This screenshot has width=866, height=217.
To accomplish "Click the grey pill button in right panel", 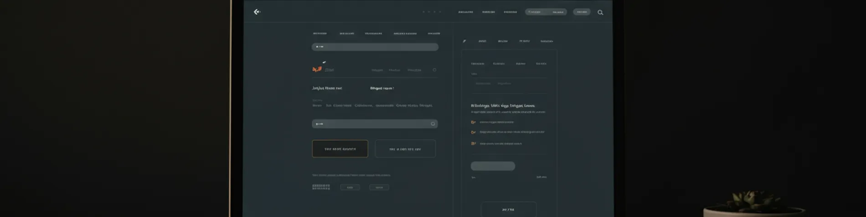I will point(493,166).
